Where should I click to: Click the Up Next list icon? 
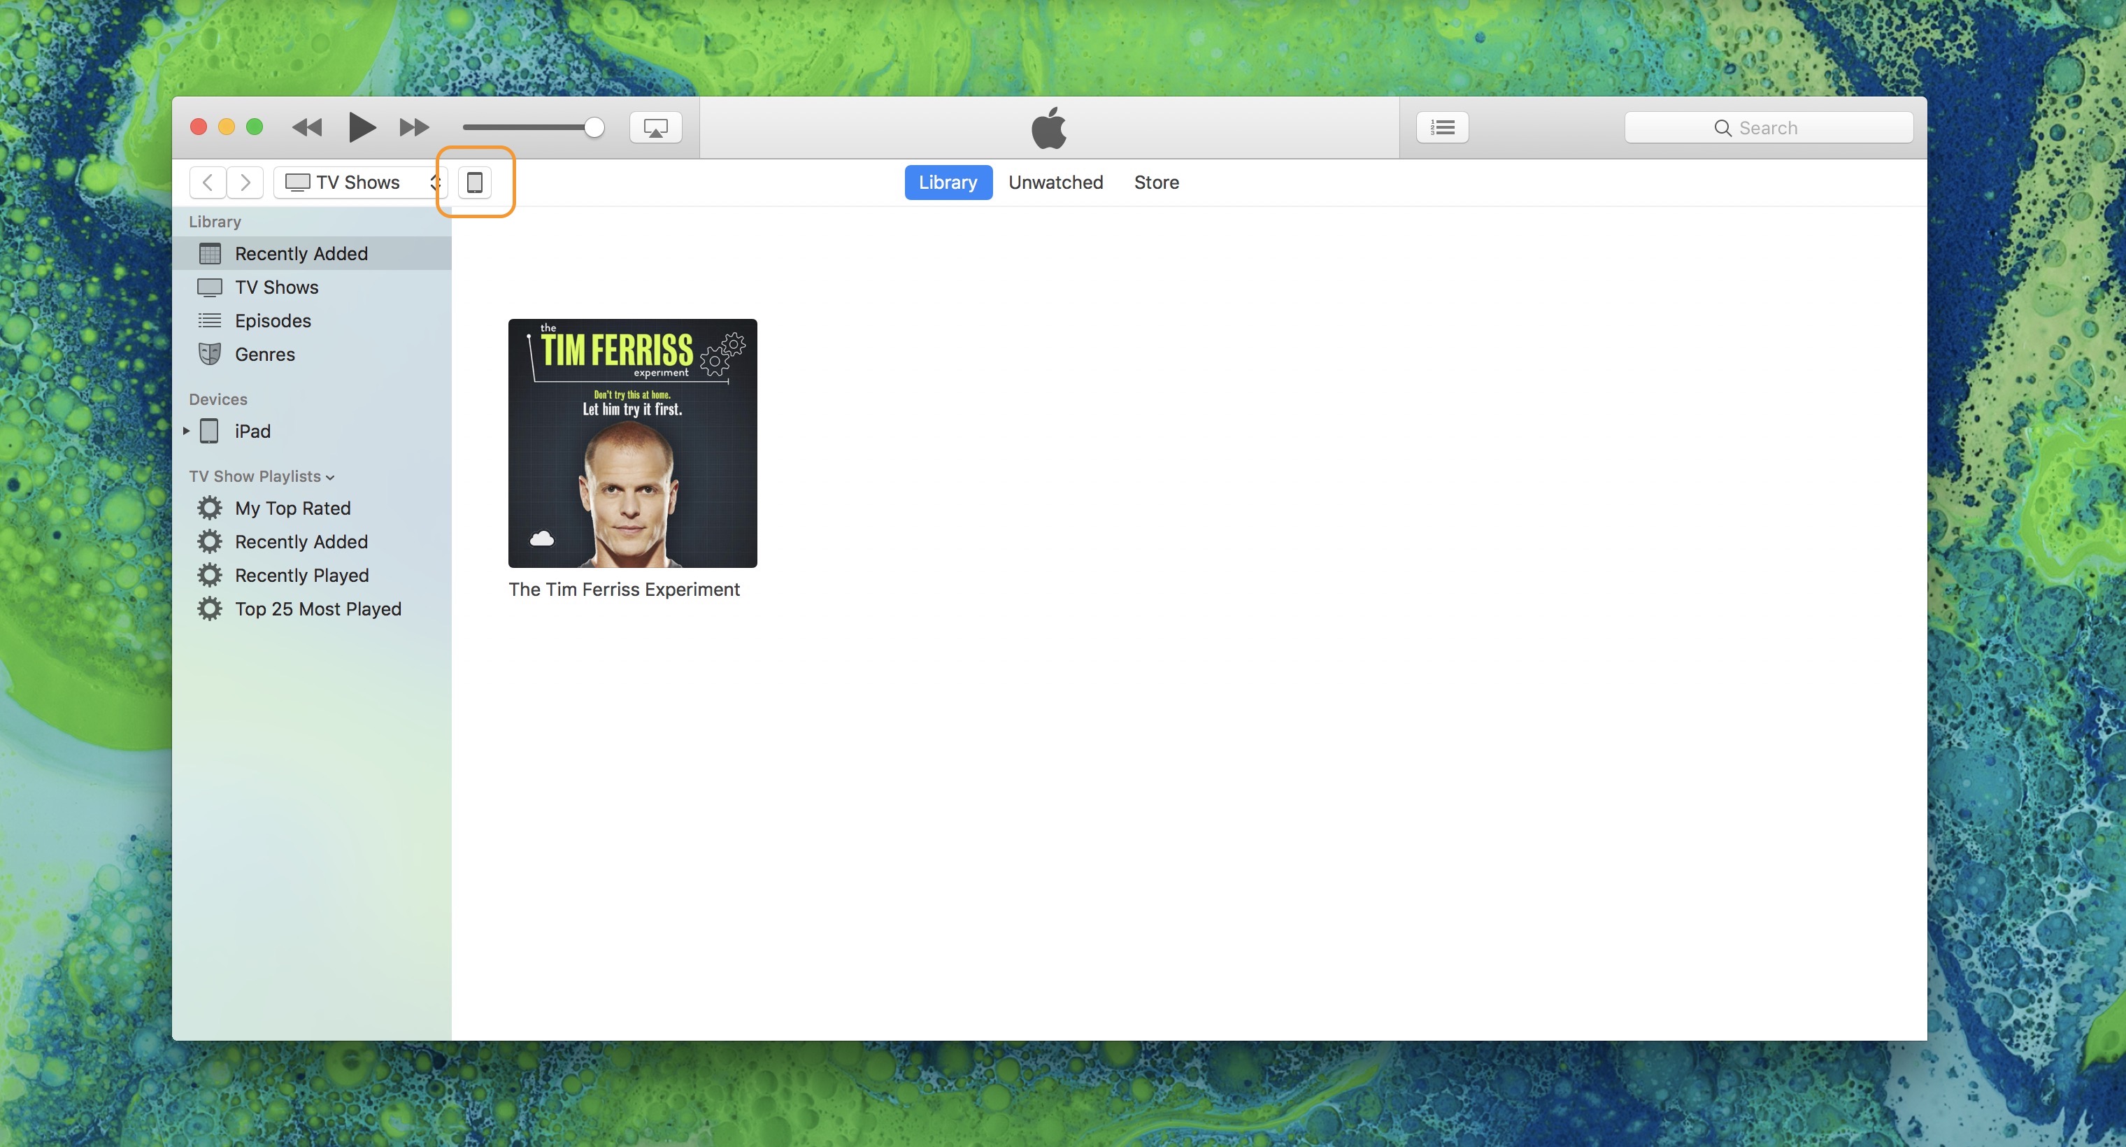pos(1442,127)
